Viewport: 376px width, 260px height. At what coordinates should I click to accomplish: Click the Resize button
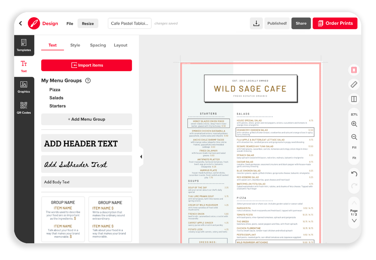point(88,23)
